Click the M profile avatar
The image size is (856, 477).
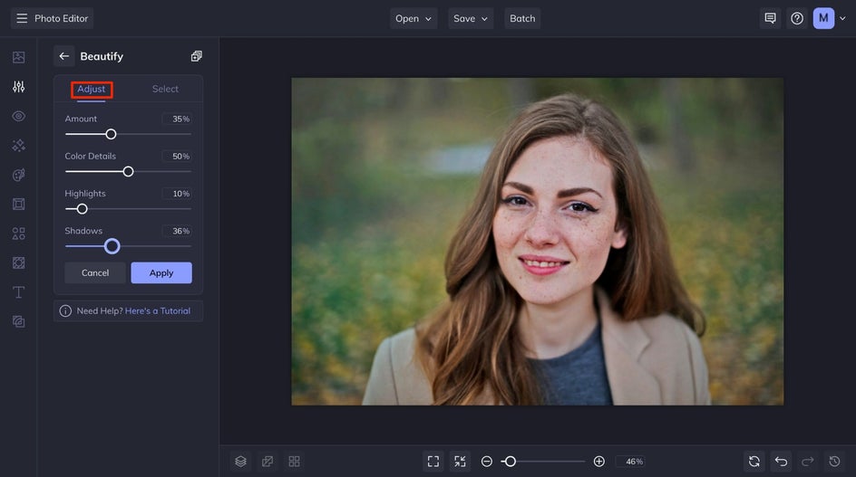click(x=823, y=18)
